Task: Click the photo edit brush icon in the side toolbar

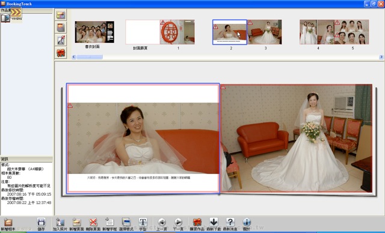Action: coord(61,40)
